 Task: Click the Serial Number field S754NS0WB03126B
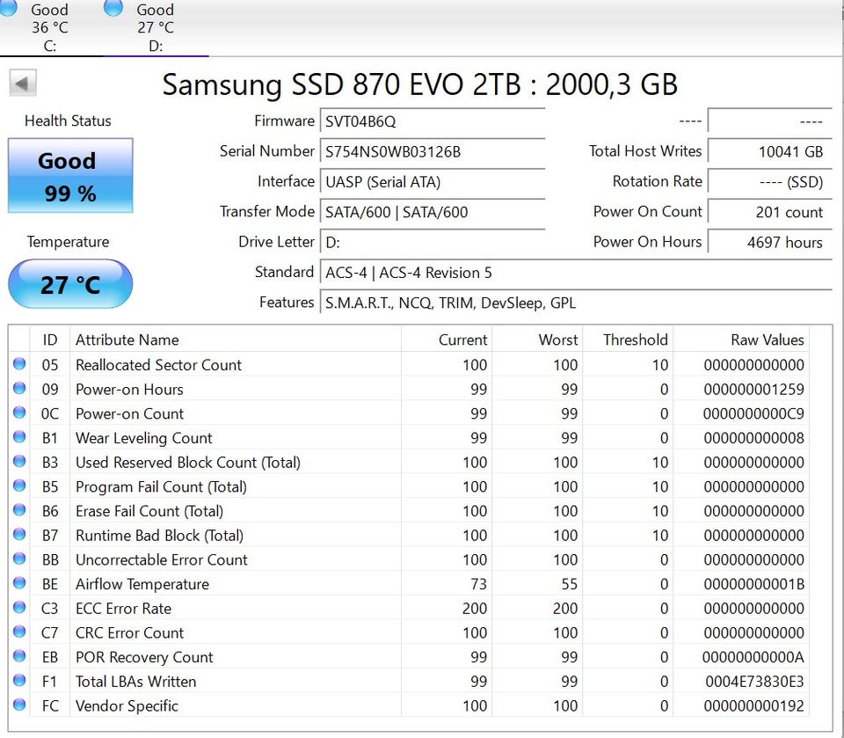coord(433,151)
